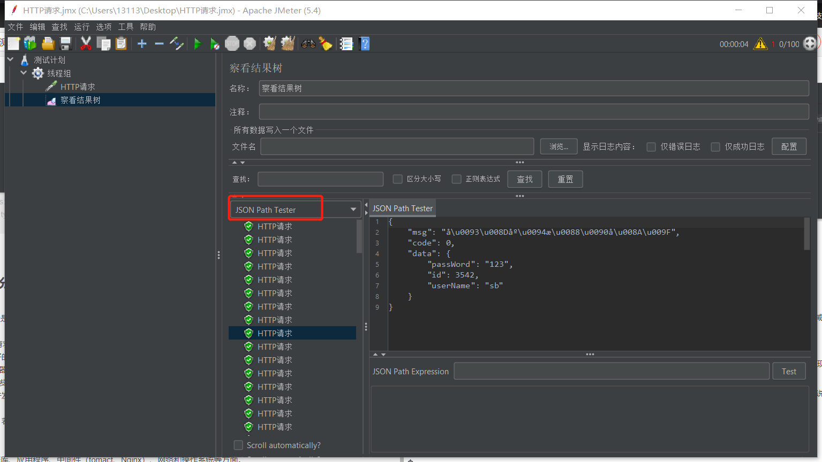Create a new test plan via toolbar icon
The height and width of the screenshot is (462, 822).
click(x=13, y=44)
